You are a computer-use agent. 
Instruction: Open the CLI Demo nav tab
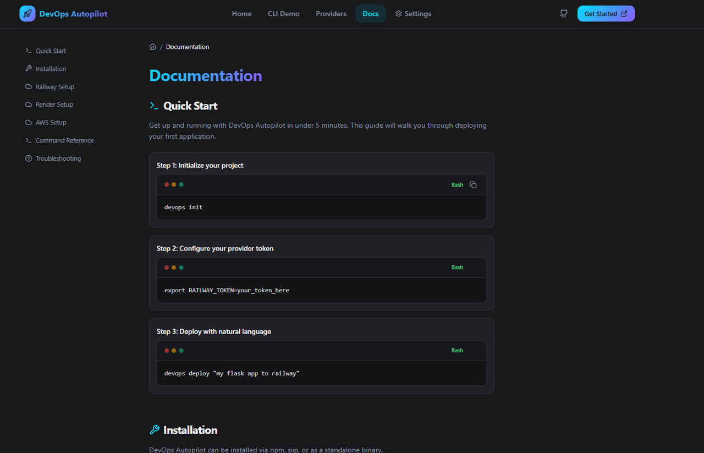coord(284,14)
